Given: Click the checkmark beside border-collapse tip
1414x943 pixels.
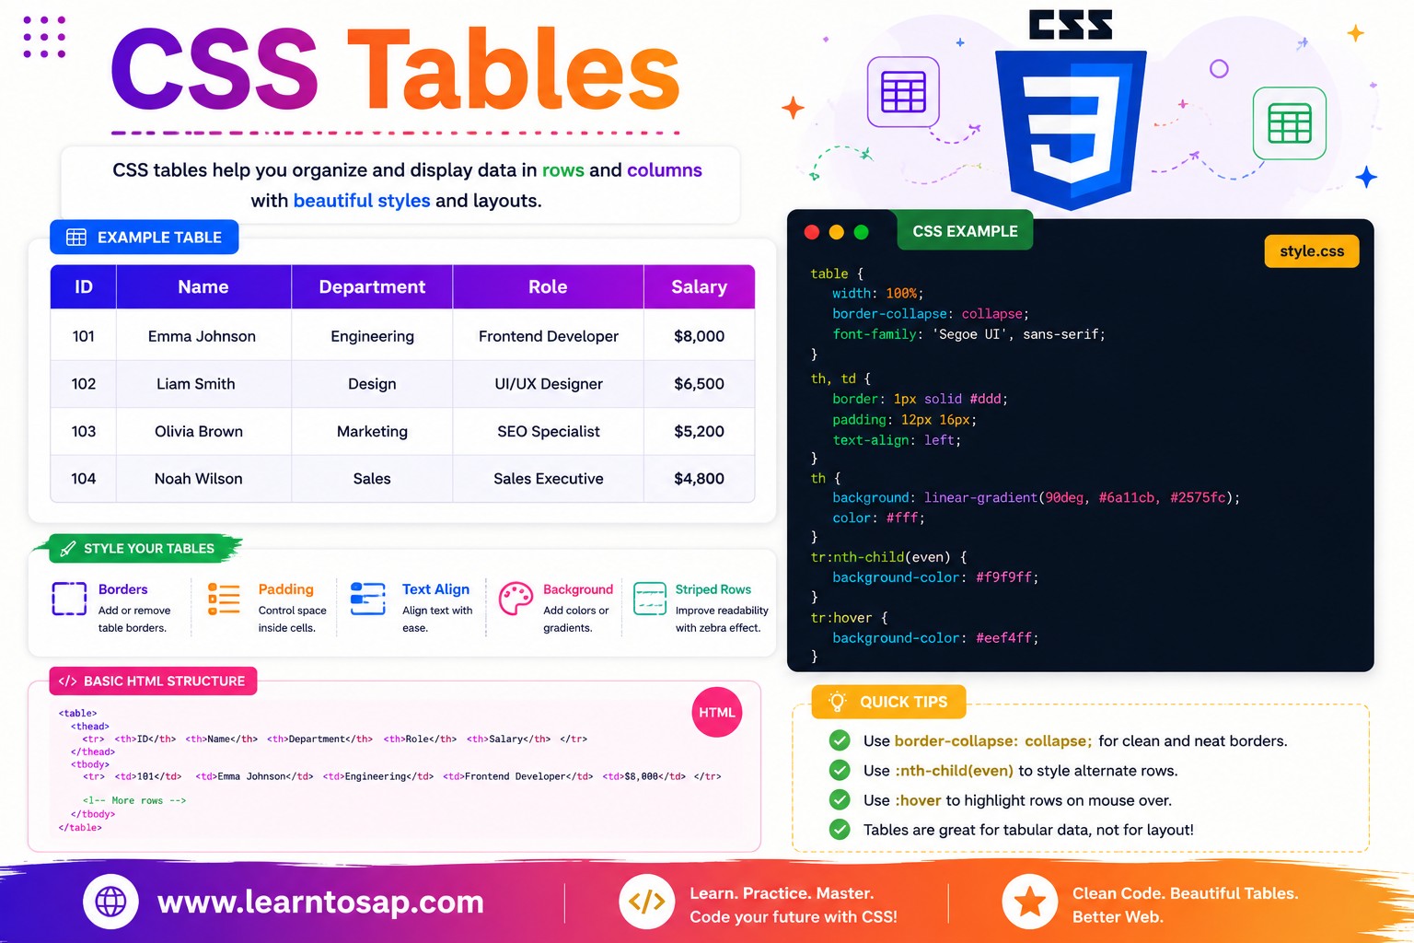Looking at the screenshot, I should tap(840, 740).
